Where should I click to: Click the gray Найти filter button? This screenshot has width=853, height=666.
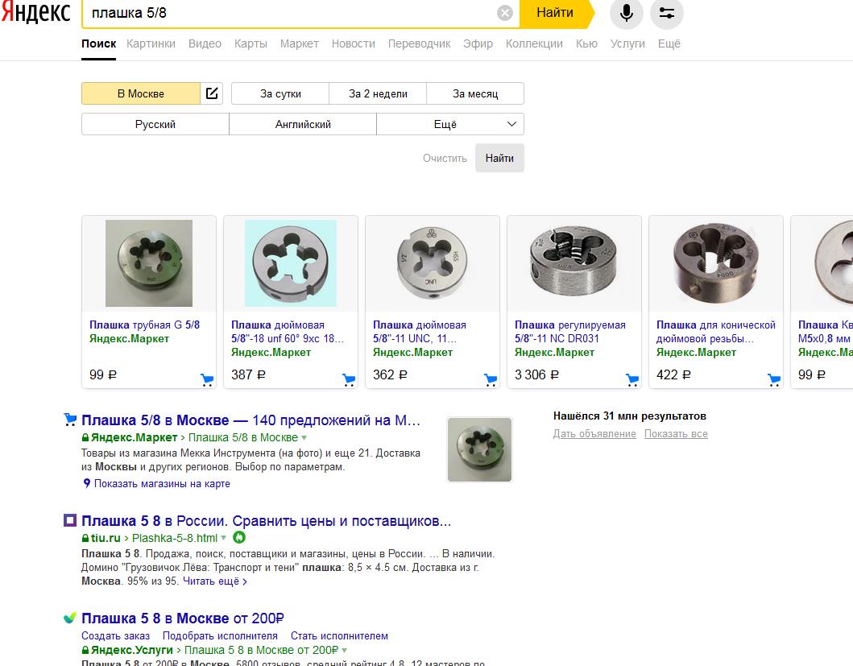click(499, 158)
